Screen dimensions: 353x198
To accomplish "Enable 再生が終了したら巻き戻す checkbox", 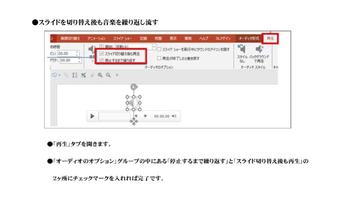I will [x=159, y=58].
